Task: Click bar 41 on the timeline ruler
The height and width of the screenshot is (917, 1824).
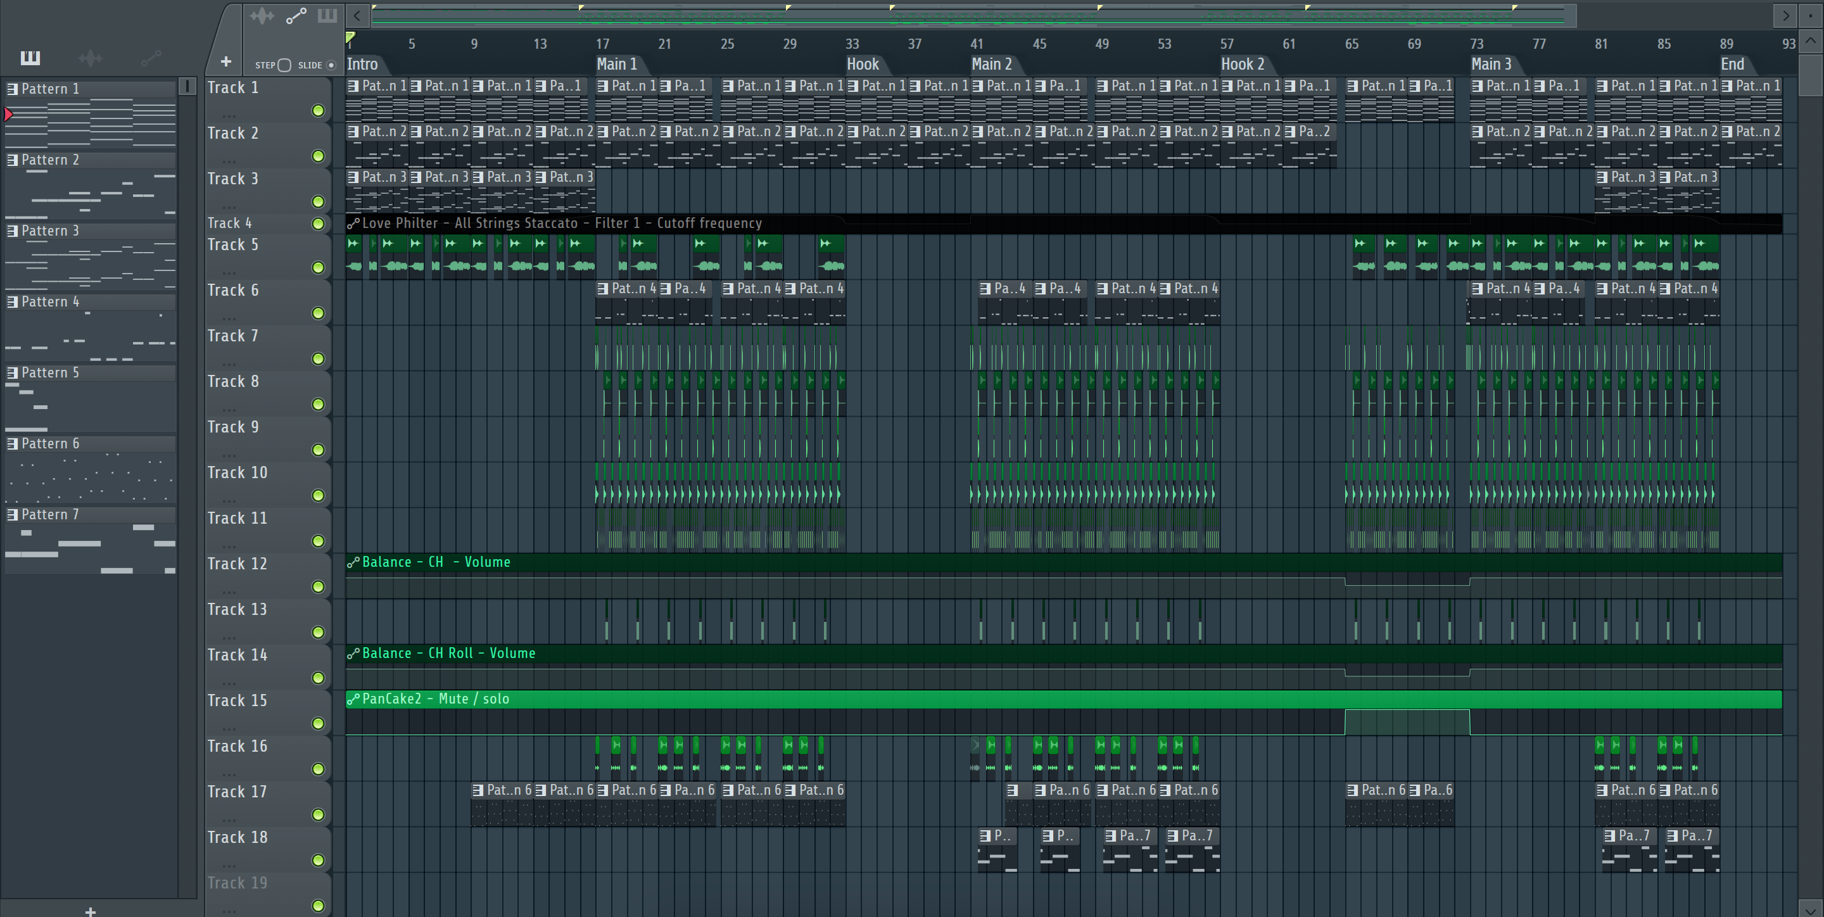Action: click(x=977, y=44)
